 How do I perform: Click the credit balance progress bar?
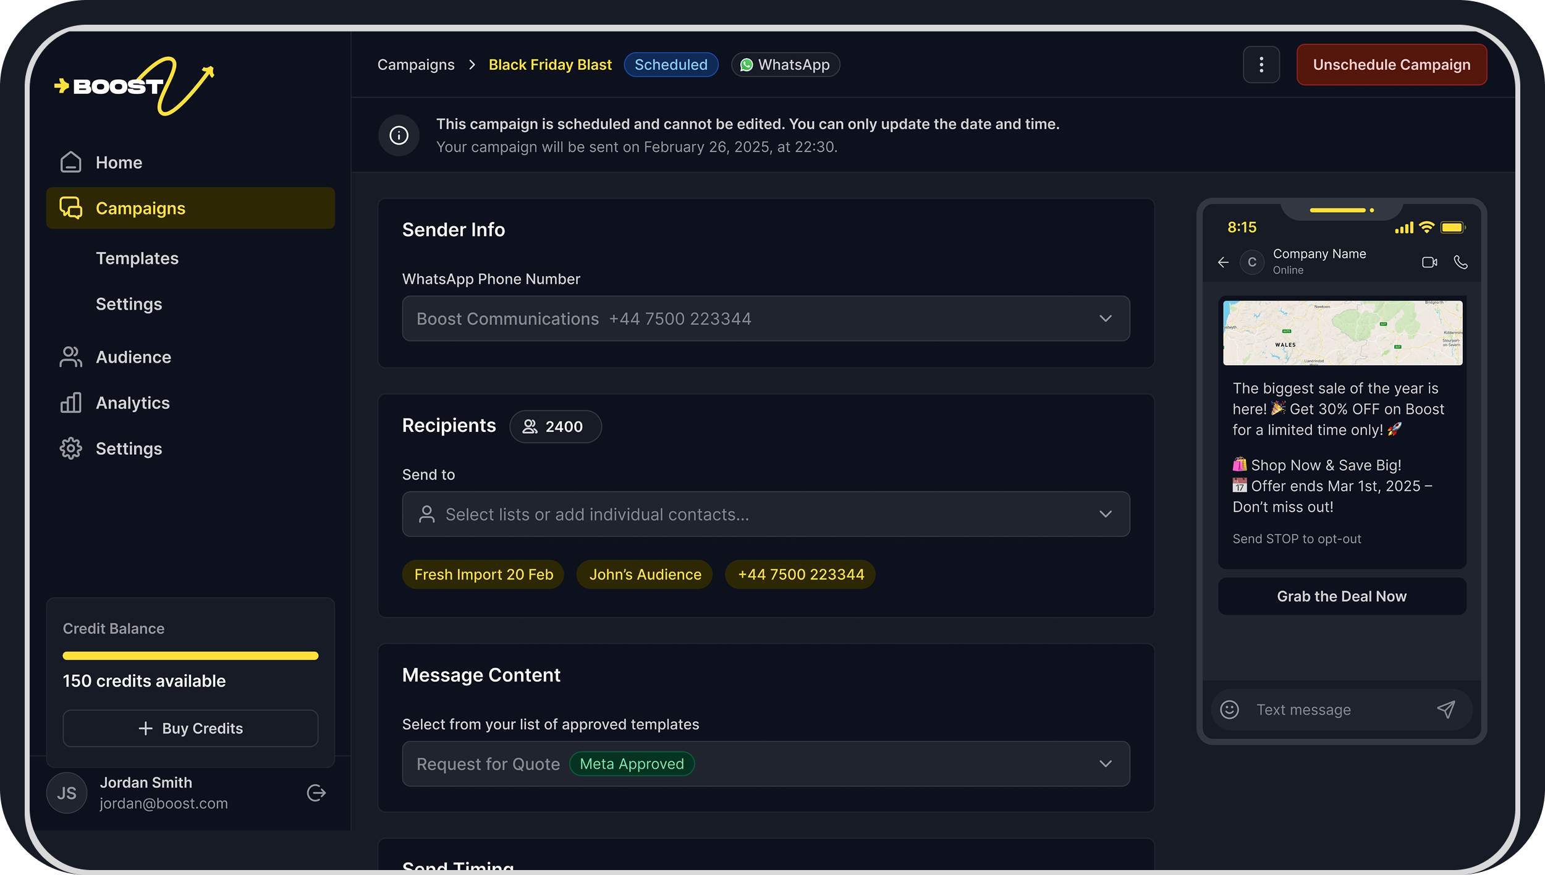190,656
